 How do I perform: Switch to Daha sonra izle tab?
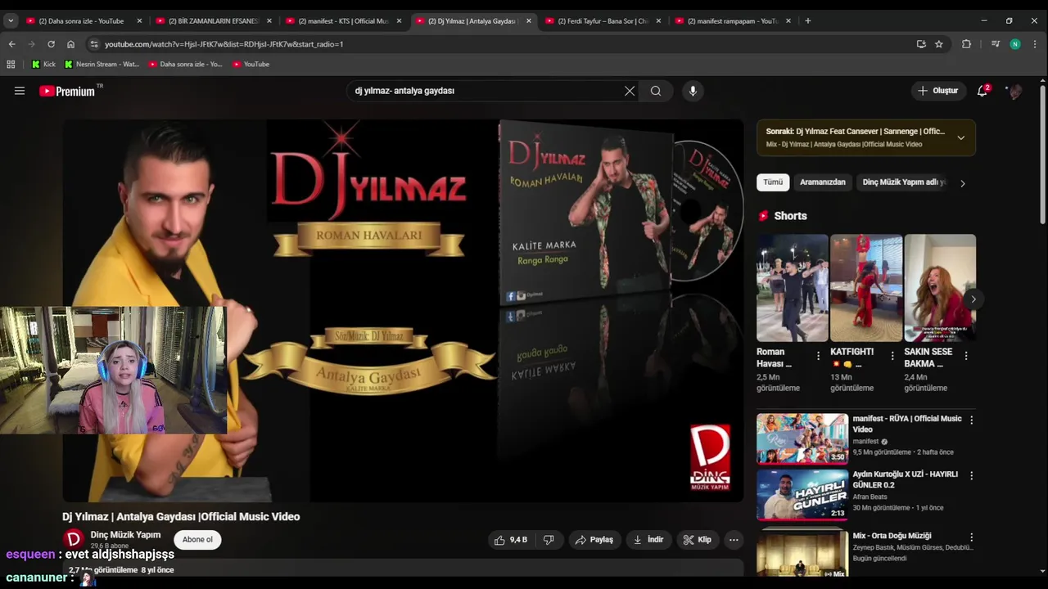81,21
